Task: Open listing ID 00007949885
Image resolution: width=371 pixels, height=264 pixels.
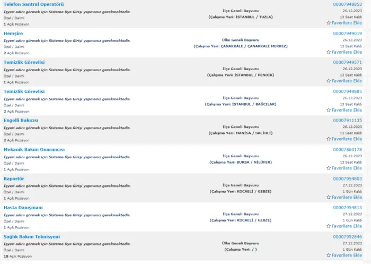Action: click(347, 91)
